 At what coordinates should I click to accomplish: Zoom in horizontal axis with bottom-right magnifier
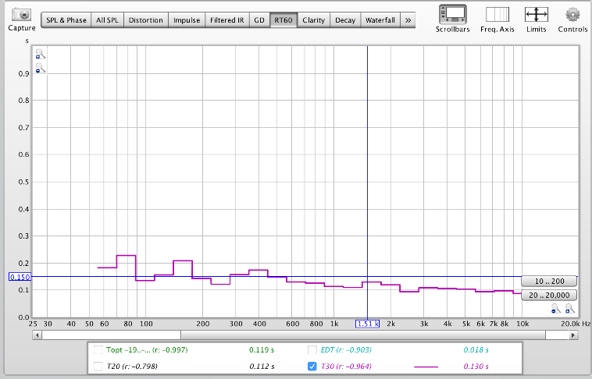pos(570,310)
